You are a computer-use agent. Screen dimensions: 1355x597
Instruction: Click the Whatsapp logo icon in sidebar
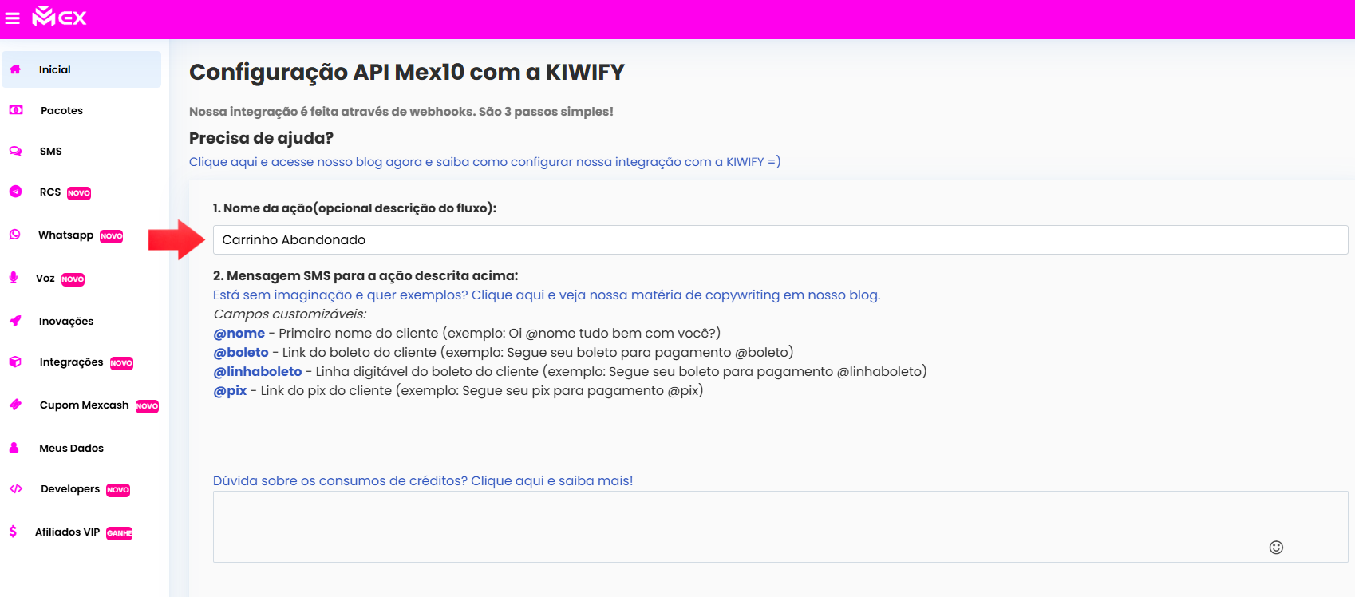click(14, 235)
